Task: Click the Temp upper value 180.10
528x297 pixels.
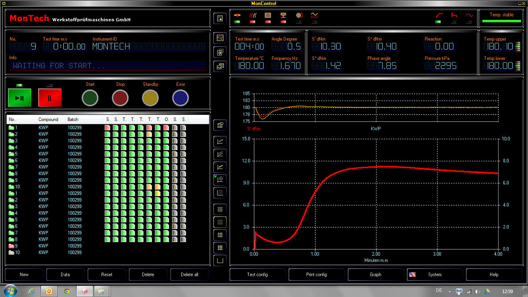Action: tap(499, 46)
